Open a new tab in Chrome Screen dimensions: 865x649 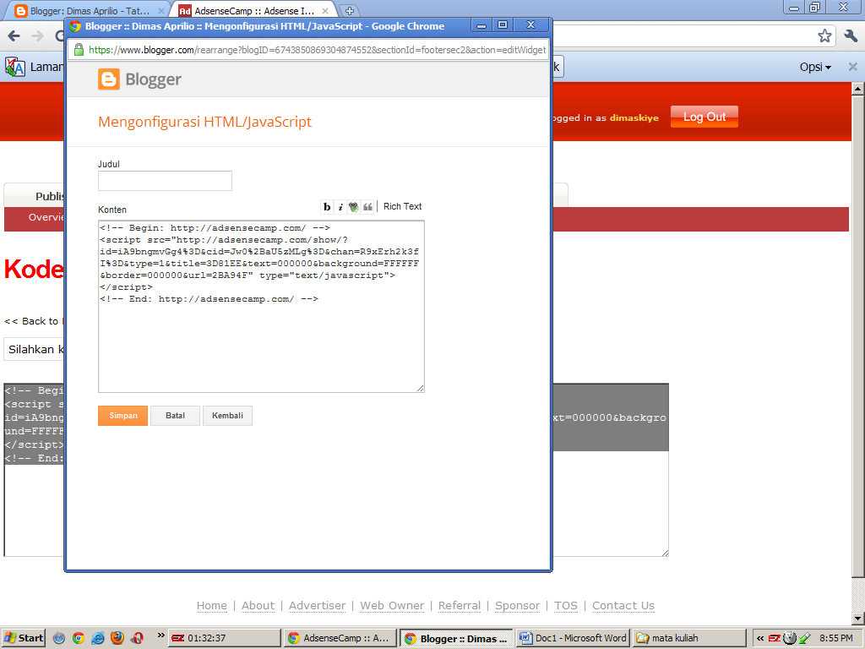349,10
